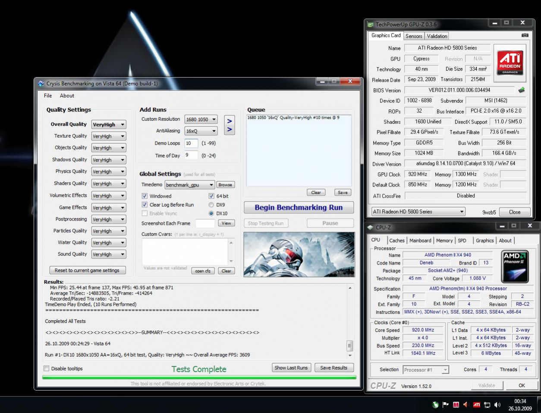The height and width of the screenshot is (413, 541).
Task: Open the network tray icon
Action: (487, 405)
